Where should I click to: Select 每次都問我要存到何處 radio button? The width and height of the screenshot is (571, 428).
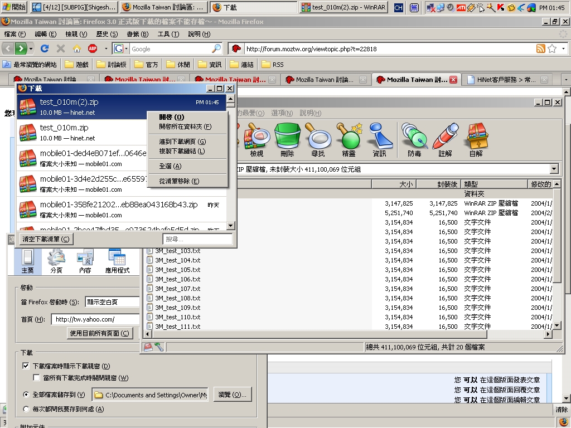point(26,409)
